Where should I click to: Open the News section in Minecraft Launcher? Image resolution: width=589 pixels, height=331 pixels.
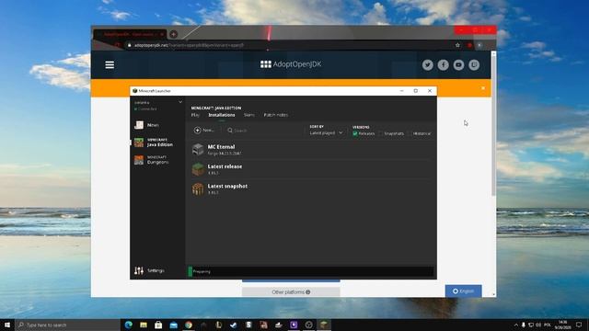click(x=146, y=125)
